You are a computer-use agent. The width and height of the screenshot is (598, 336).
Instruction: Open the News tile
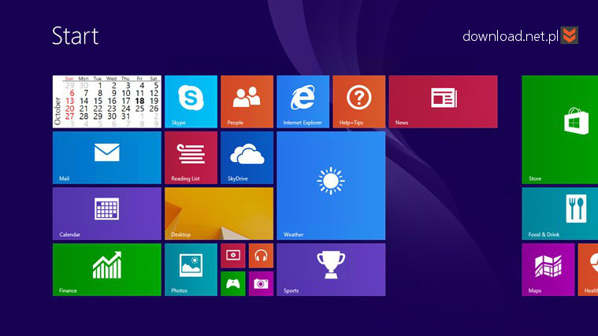click(443, 102)
